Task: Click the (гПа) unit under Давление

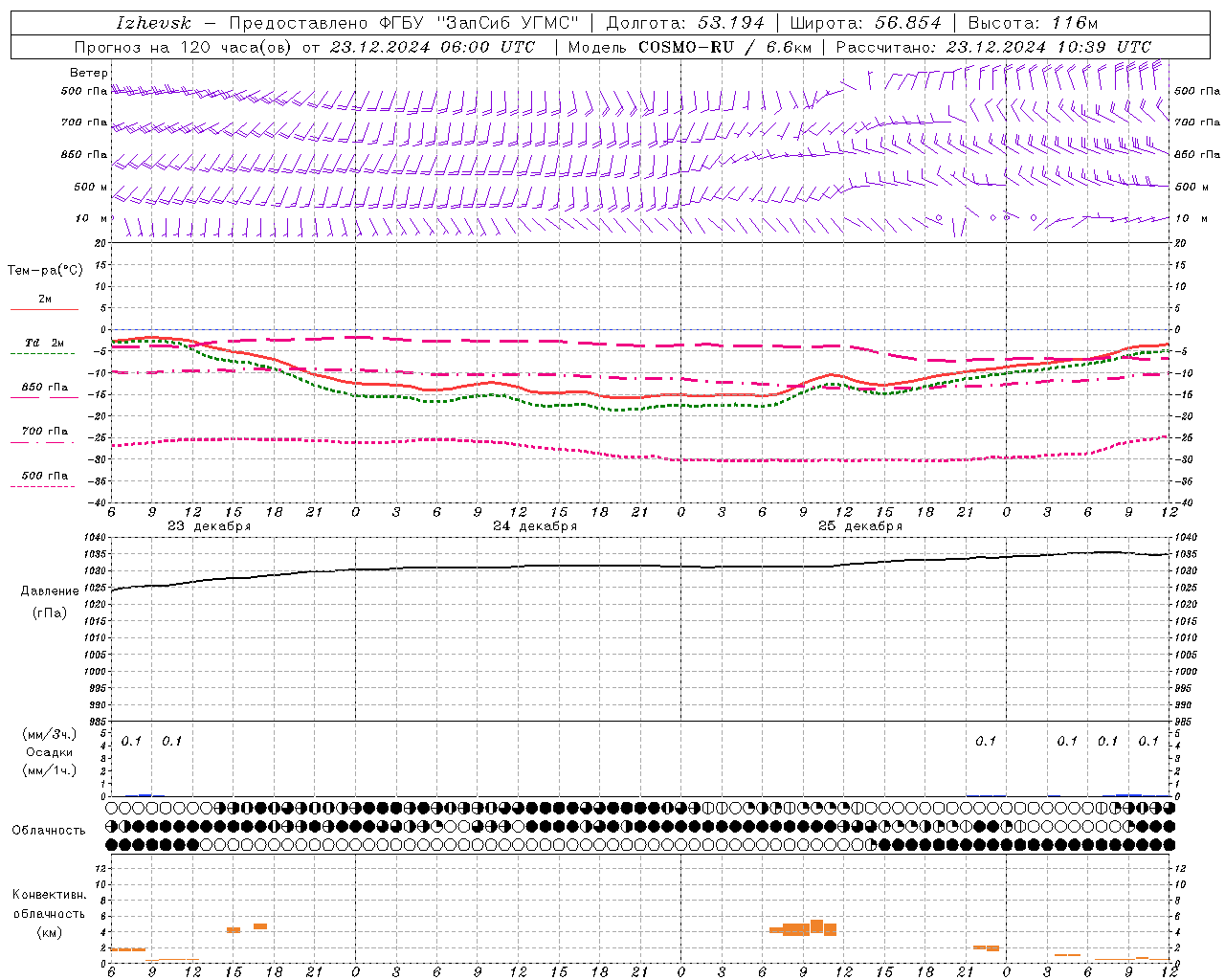Action: click(x=50, y=613)
